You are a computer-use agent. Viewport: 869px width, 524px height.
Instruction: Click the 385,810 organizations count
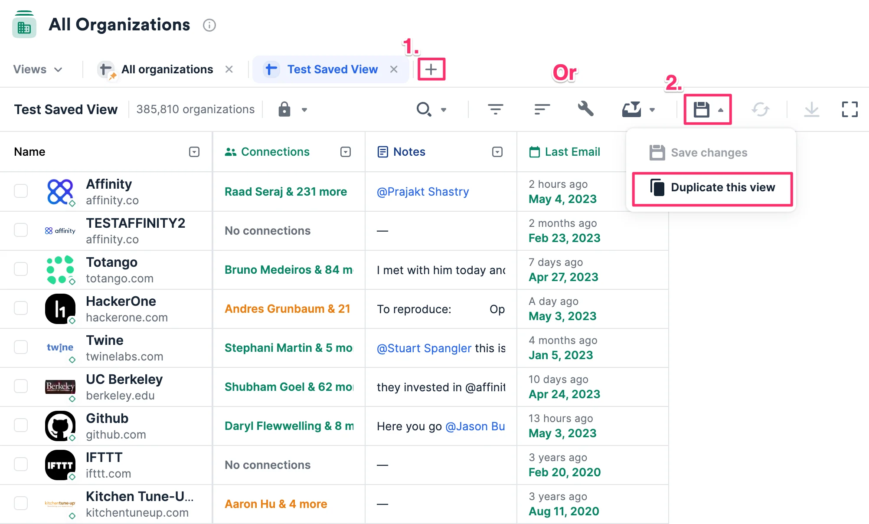(196, 109)
